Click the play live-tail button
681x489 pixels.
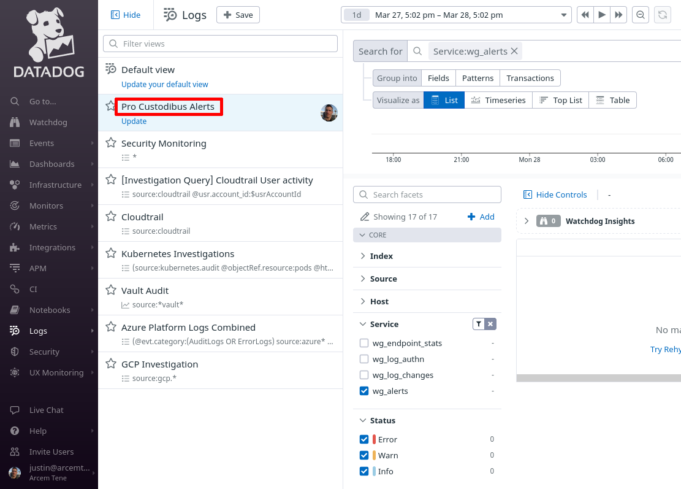[602, 15]
